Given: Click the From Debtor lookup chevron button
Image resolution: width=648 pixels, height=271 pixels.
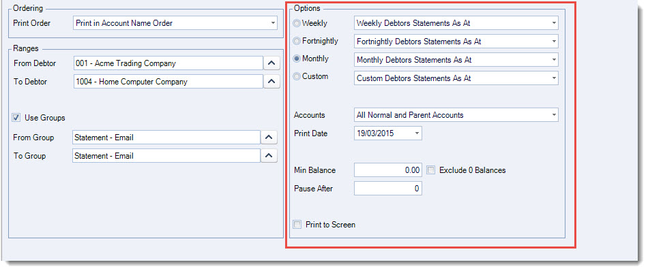Looking at the screenshot, I should pos(271,63).
